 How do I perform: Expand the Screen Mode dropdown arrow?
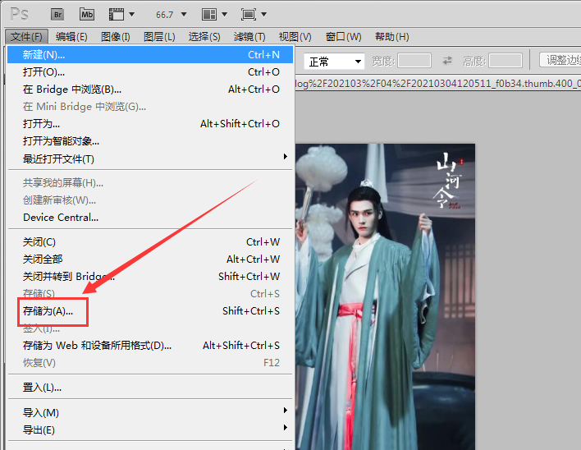(263, 15)
